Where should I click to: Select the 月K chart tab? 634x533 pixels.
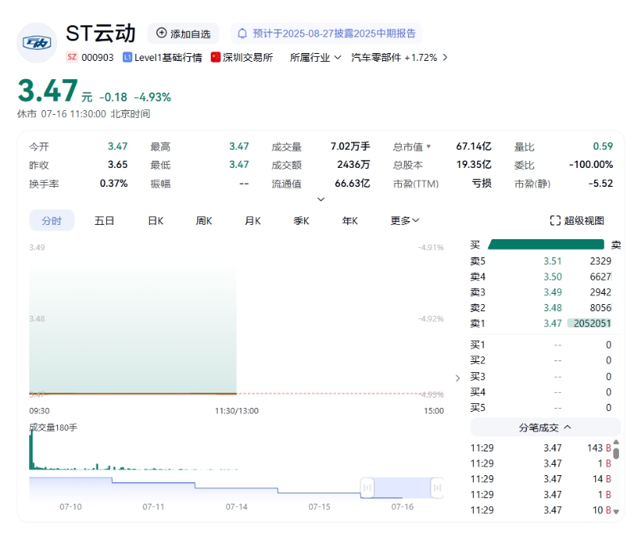point(253,221)
